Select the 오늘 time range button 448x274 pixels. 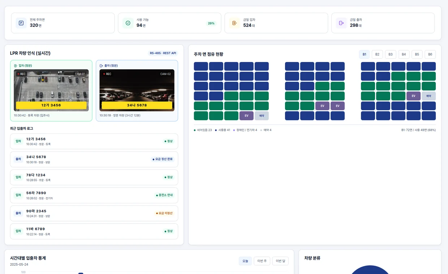245,261
